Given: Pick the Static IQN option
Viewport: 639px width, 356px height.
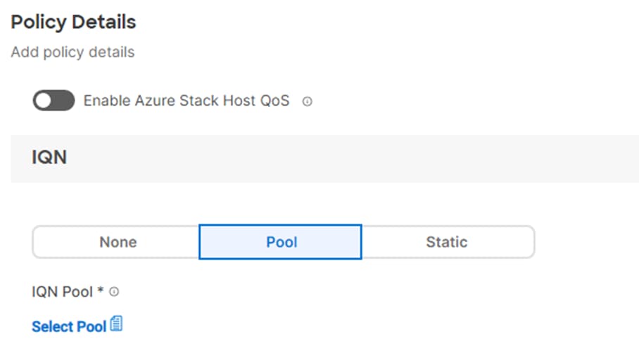Looking at the screenshot, I should coord(448,242).
